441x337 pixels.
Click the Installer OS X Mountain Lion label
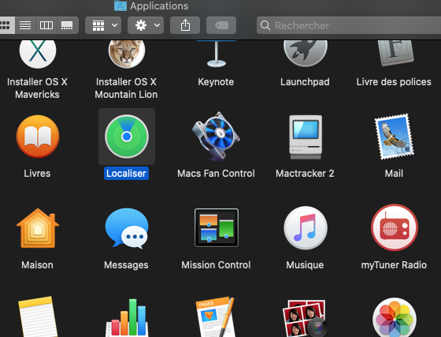(126, 88)
